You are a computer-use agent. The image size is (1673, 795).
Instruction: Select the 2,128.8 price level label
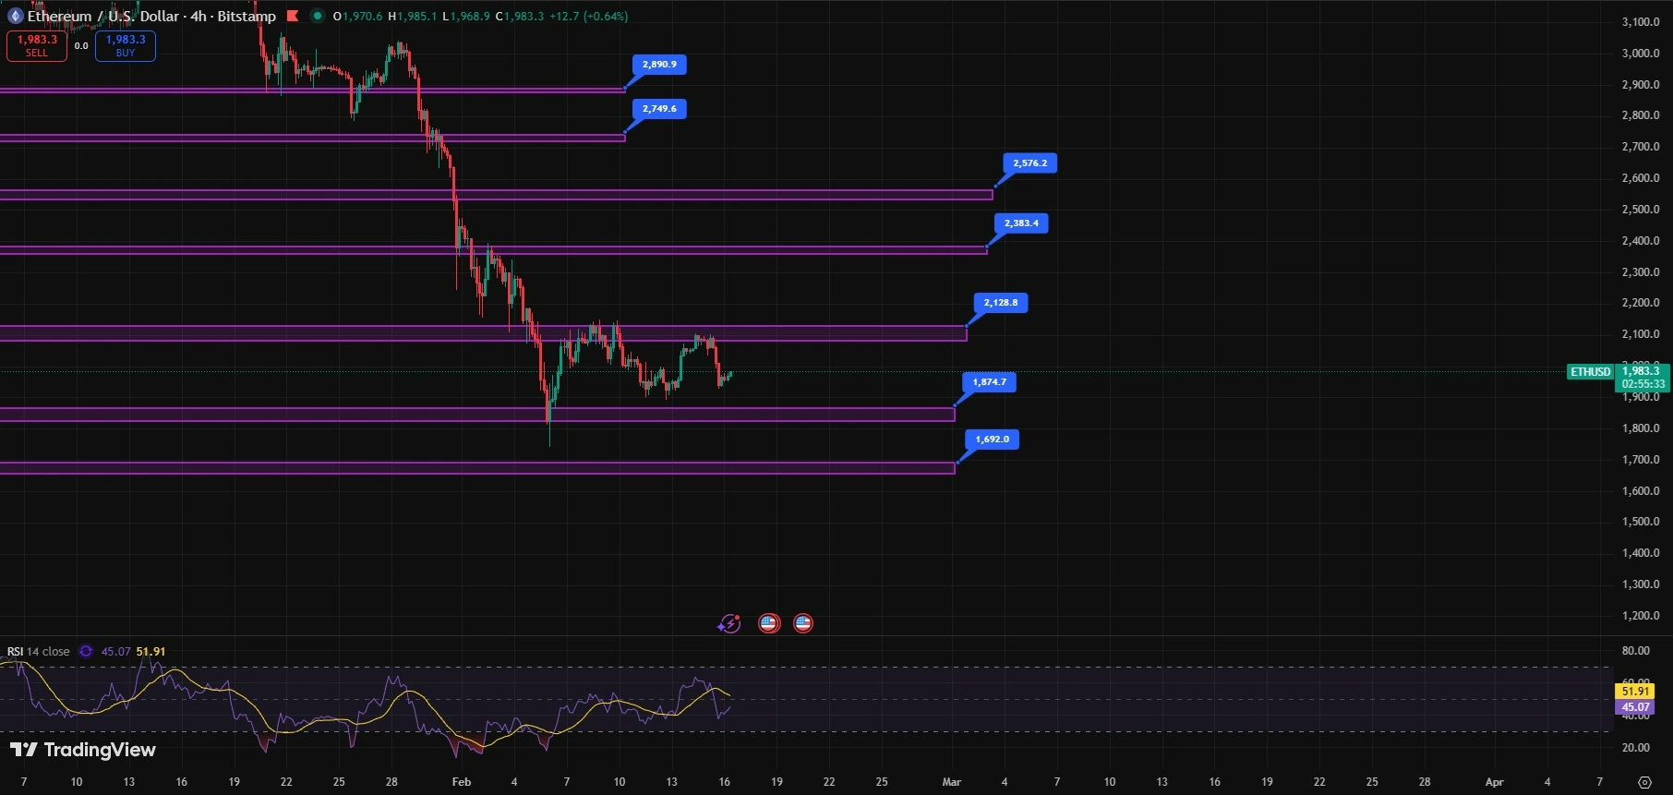coord(1001,303)
